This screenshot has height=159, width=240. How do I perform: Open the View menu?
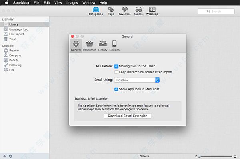coord(58,3)
